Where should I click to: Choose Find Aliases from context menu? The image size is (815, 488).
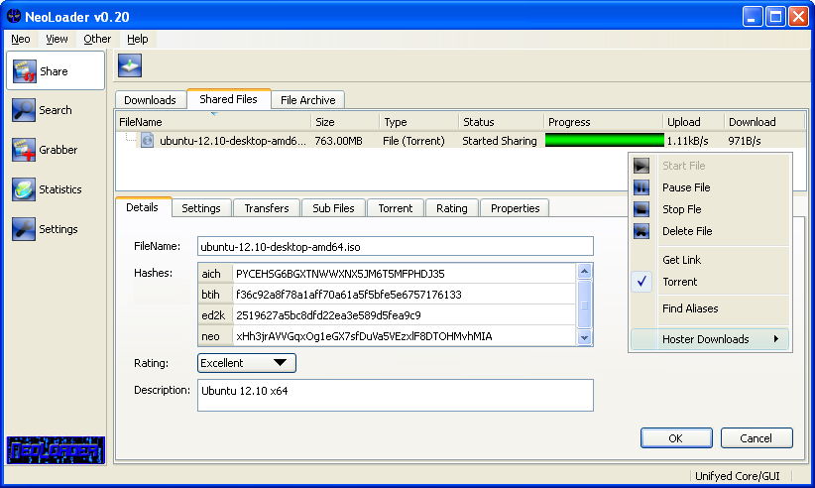(x=690, y=308)
